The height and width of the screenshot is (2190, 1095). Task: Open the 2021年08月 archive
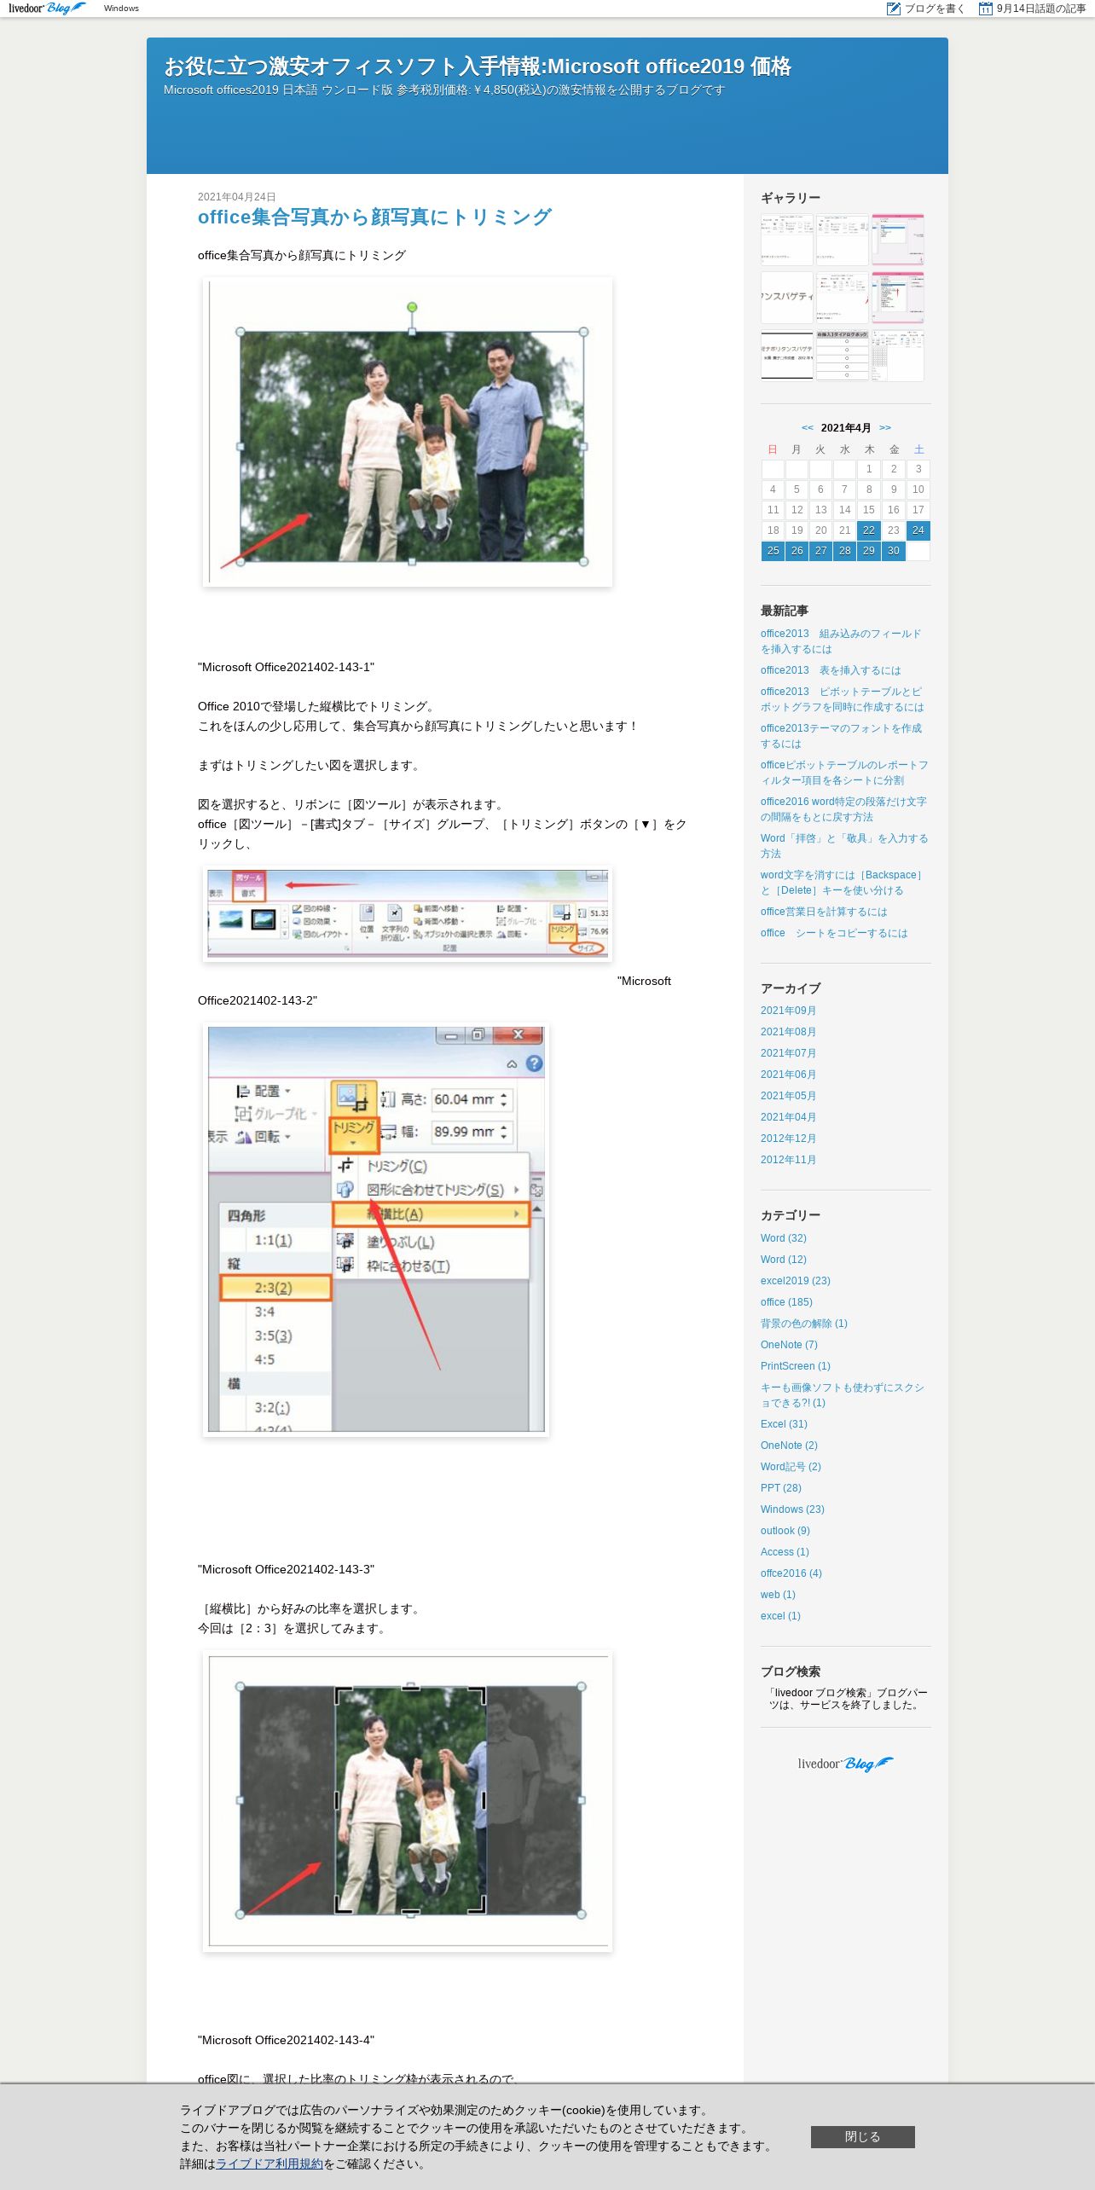pos(788,1032)
